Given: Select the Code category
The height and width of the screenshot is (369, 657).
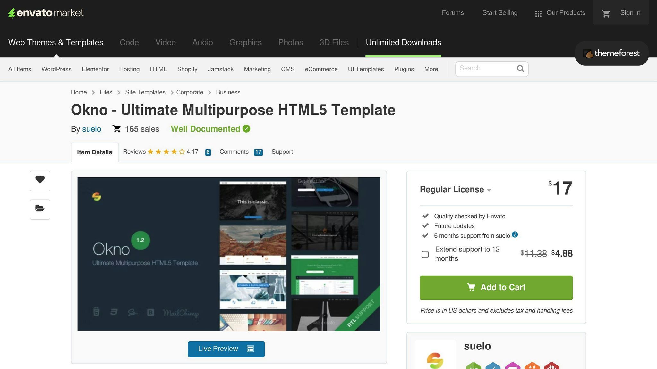Looking at the screenshot, I should tap(129, 42).
